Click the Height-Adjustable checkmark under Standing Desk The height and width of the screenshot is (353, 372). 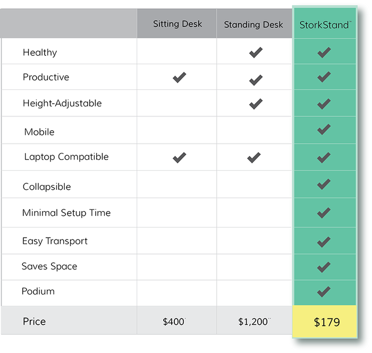(256, 104)
